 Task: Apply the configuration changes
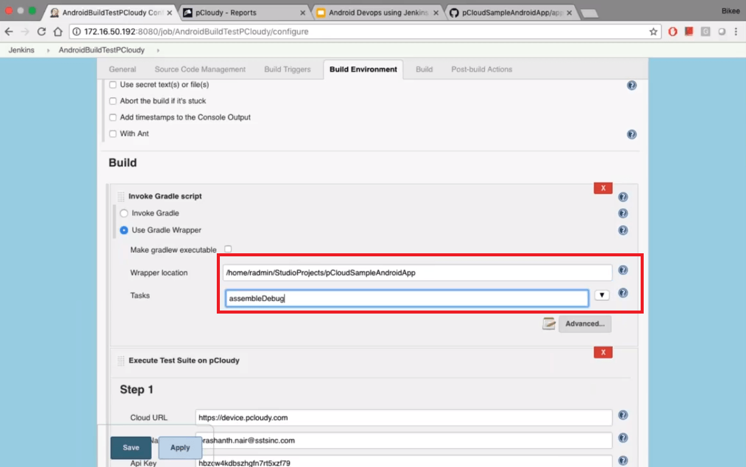[180, 448]
